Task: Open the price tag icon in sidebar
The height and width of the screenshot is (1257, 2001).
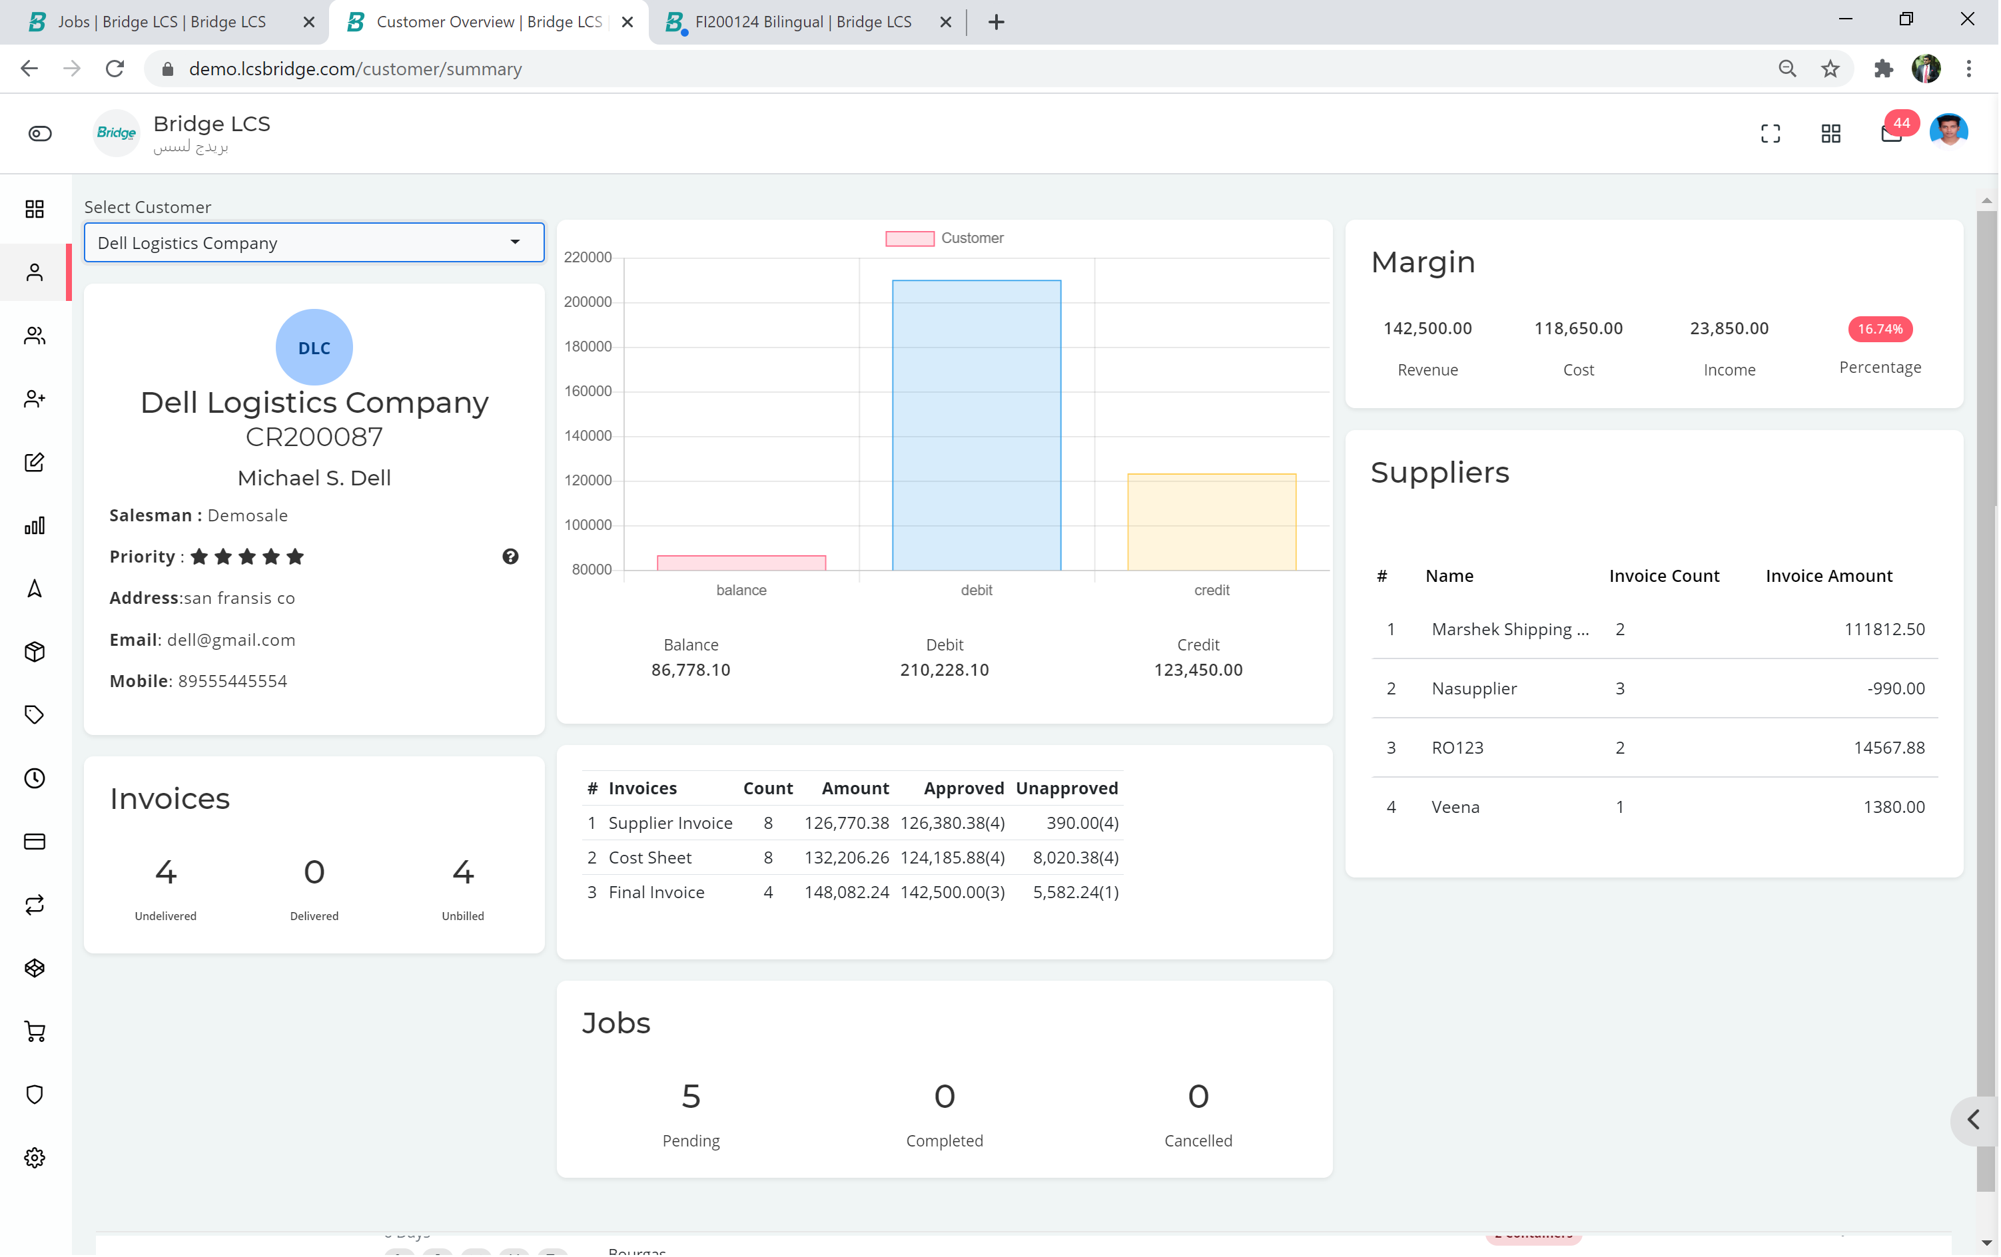Action: (x=35, y=715)
